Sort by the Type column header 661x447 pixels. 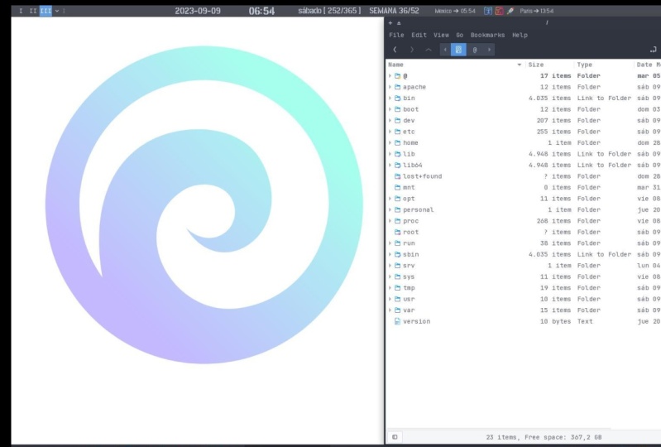pyautogui.click(x=604, y=65)
